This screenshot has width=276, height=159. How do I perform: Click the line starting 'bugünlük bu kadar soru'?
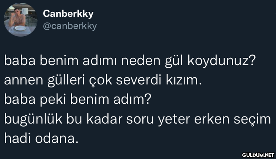click(137, 119)
